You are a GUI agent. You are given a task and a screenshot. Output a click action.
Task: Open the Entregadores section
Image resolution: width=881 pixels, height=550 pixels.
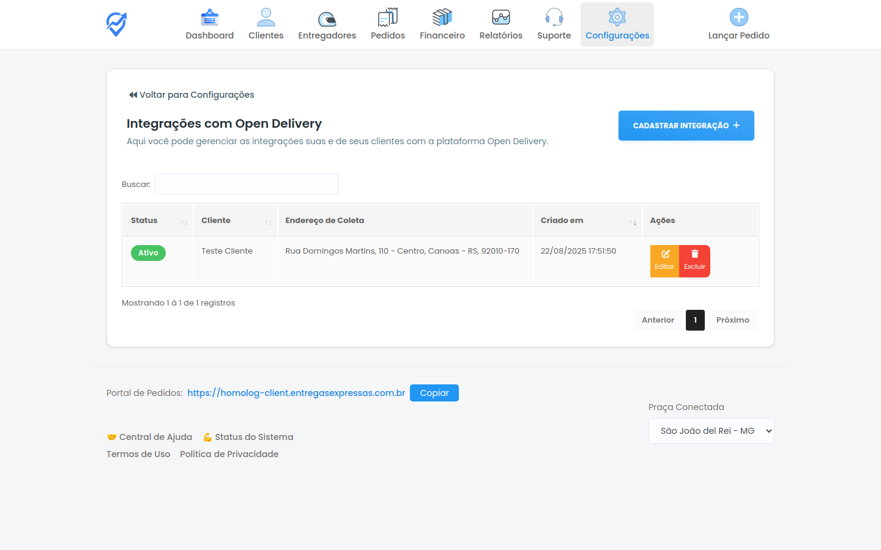327,24
